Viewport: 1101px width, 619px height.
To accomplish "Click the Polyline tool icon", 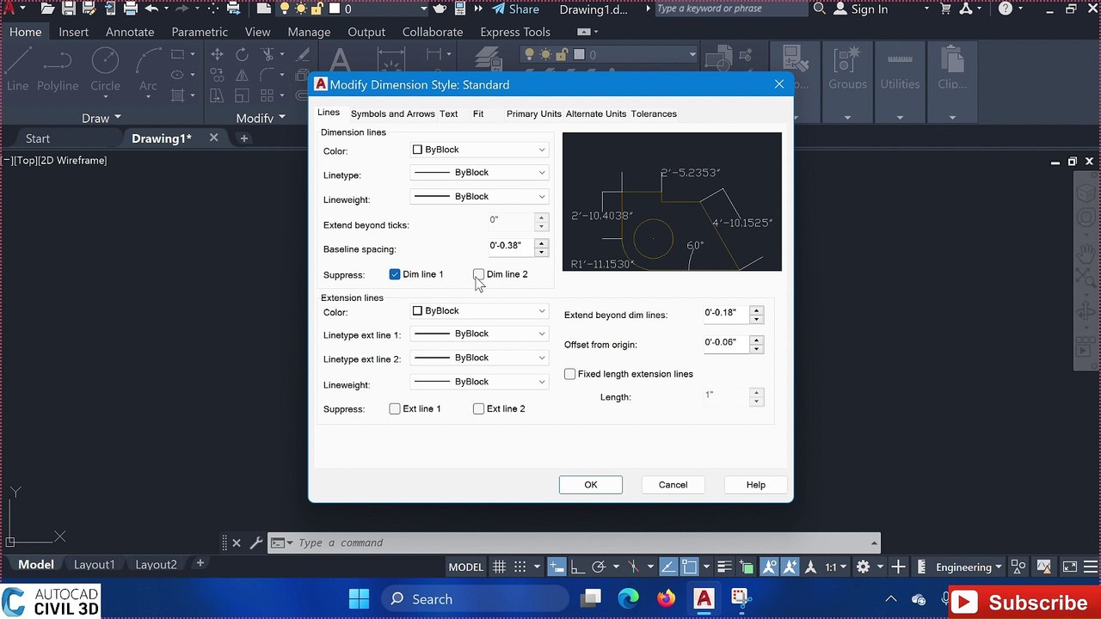I will (x=57, y=69).
